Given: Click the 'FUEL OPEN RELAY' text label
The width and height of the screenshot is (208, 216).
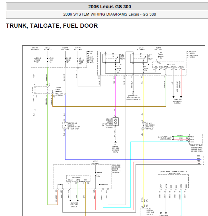Looking at the screenshot, I should [x=122, y=57].
